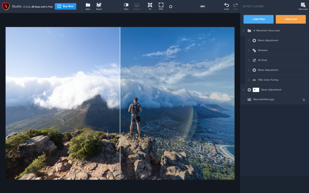Click the Add Filter button

coord(259,19)
